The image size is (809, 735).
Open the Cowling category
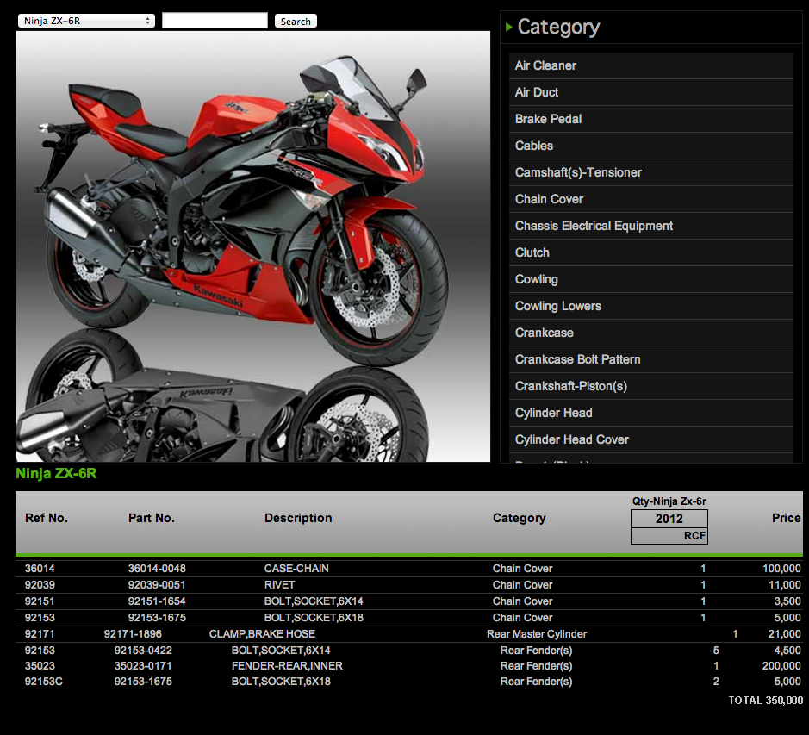tap(650, 279)
